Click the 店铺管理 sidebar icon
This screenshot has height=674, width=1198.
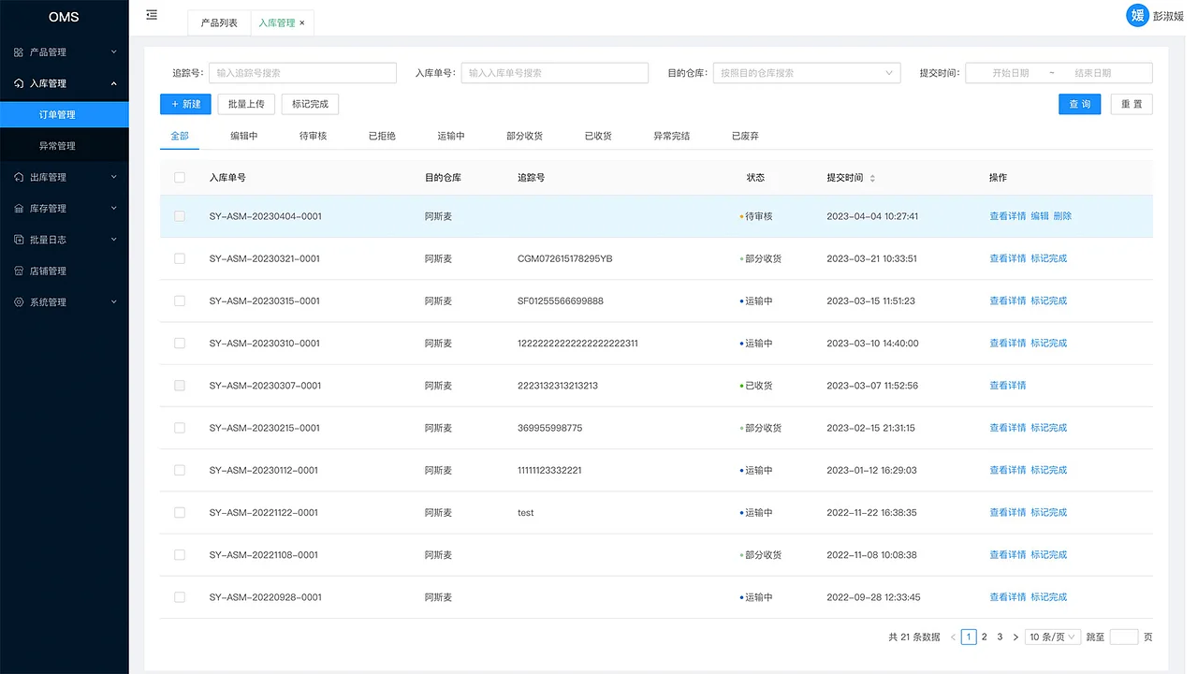tap(21, 270)
